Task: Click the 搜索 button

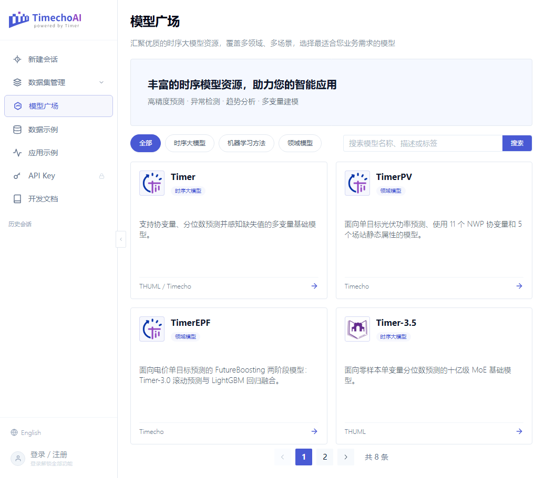Action: click(x=517, y=143)
